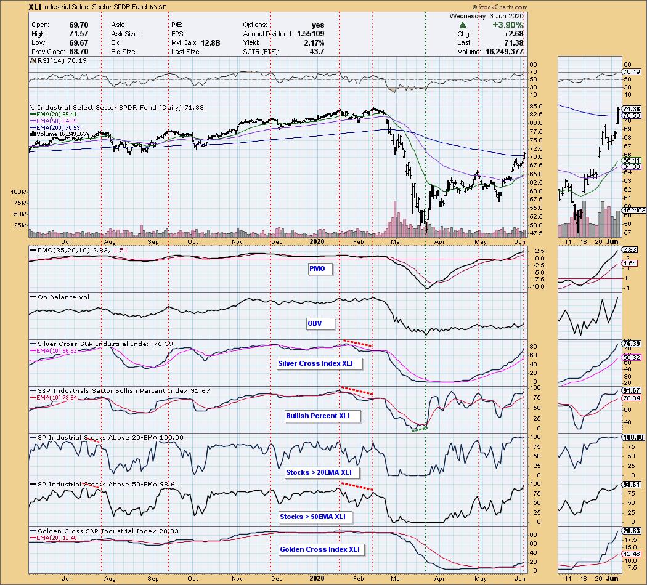Click the 98.61 value tag on zoom panel
647x585 pixels.
[632, 485]
